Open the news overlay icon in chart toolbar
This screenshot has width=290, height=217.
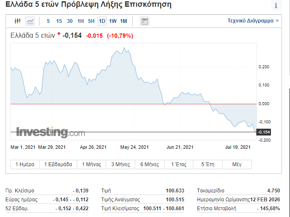point(145,21)
